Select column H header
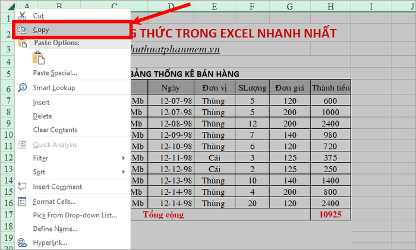 [330, 6]
